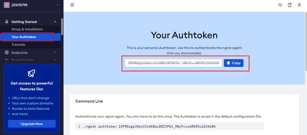Open support via the headset icon

280,5
